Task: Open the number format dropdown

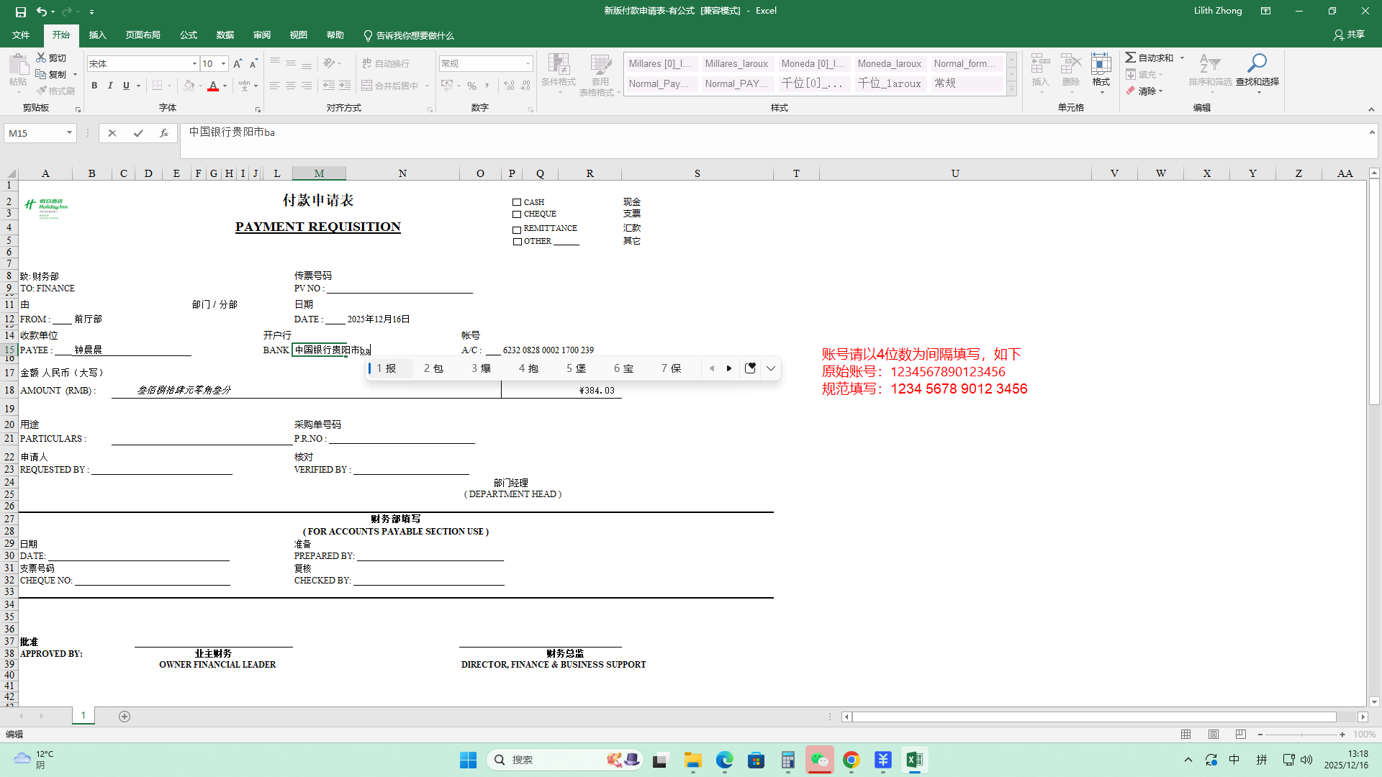Action: (528, 64)
